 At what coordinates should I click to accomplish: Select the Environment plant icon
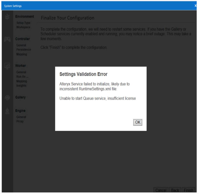(x=7, y=17)
